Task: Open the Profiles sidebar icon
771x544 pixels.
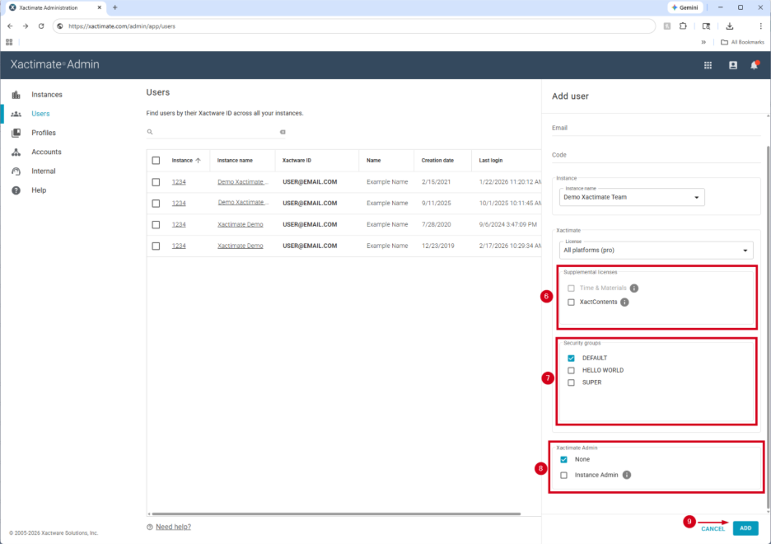Action: pos(16,133)
